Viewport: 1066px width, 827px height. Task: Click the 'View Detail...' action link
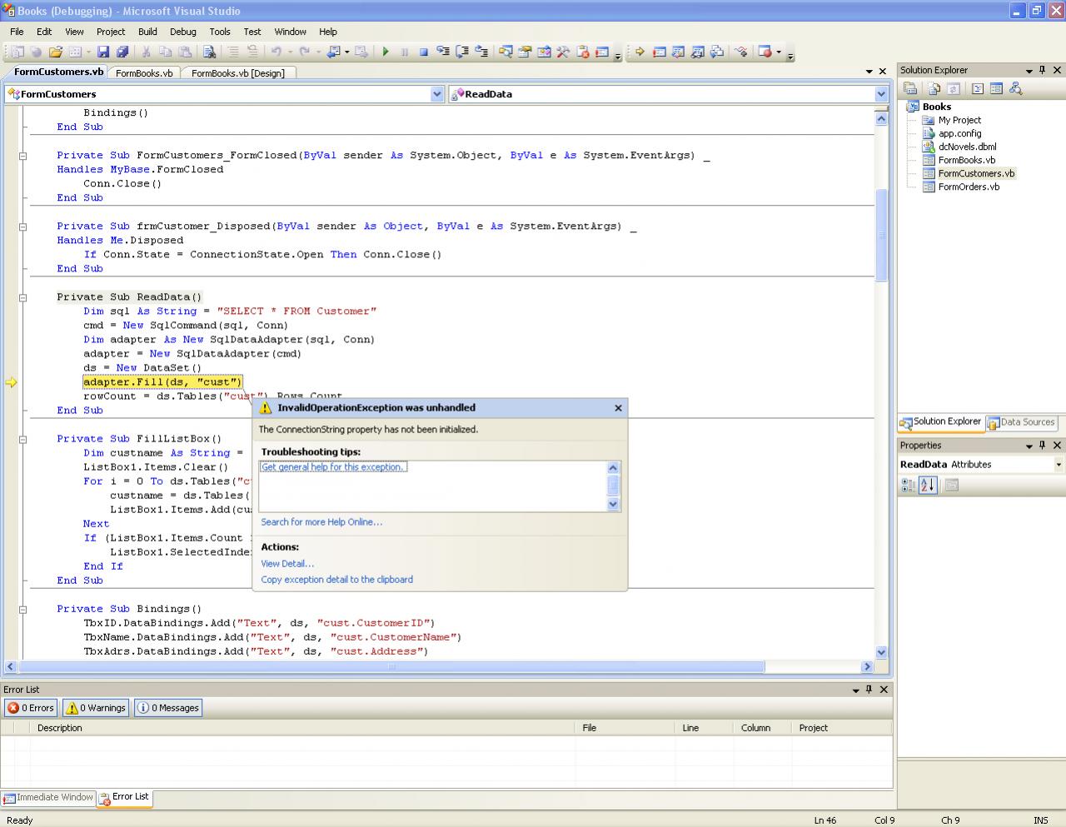click(287, 564)
